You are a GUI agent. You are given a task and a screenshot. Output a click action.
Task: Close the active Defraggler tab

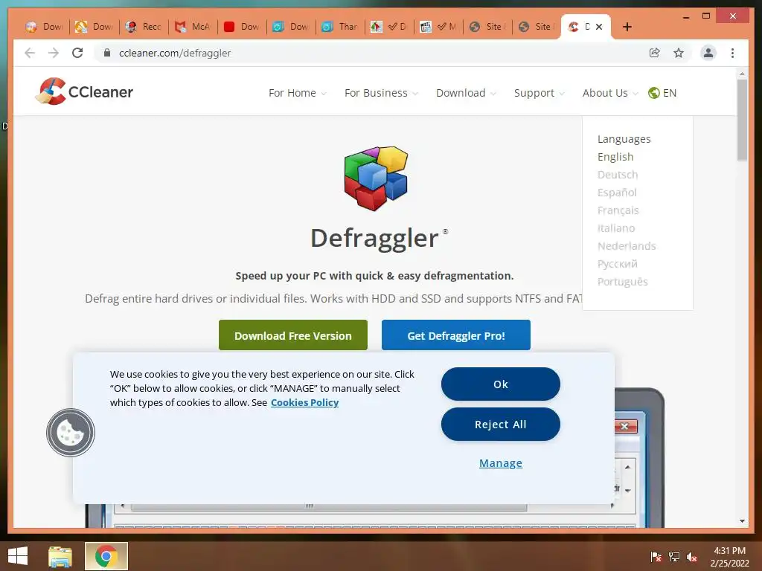click(599, 27)
